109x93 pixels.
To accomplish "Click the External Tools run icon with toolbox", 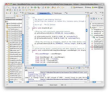I will tap(38, 7).
